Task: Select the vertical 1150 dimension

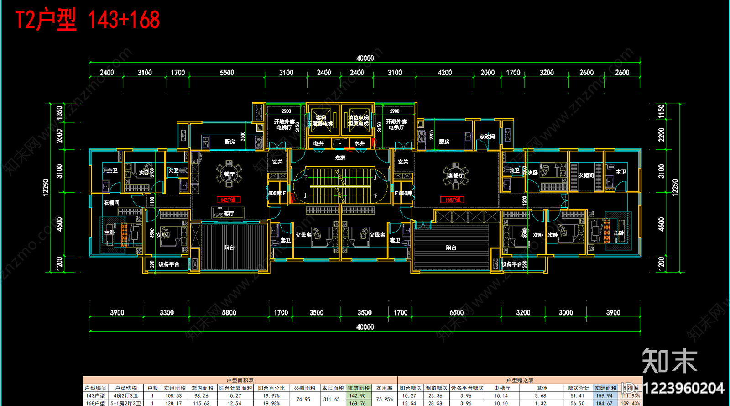Action: [x=661, y=111]
